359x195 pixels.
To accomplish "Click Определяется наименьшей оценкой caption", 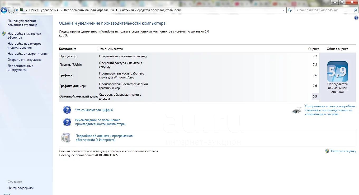I will pyautogui.click(x=337, y=88).
